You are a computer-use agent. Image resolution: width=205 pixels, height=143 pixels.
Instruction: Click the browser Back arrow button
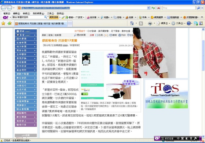tap(3, 8)
